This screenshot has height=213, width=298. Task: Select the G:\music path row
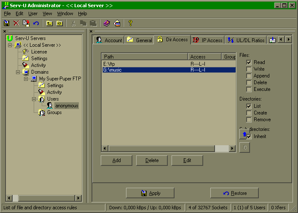coord(169,70)
